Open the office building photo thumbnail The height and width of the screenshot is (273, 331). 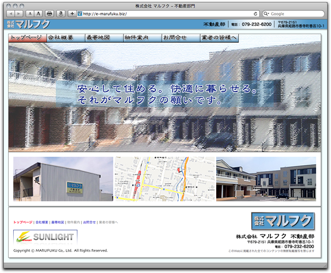[63, 179]
